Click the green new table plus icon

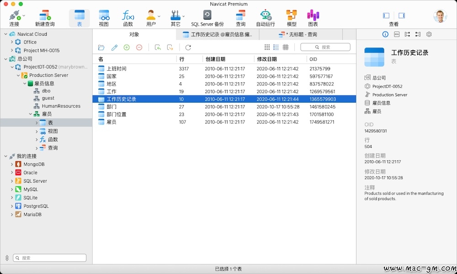(x=127, y=47)
